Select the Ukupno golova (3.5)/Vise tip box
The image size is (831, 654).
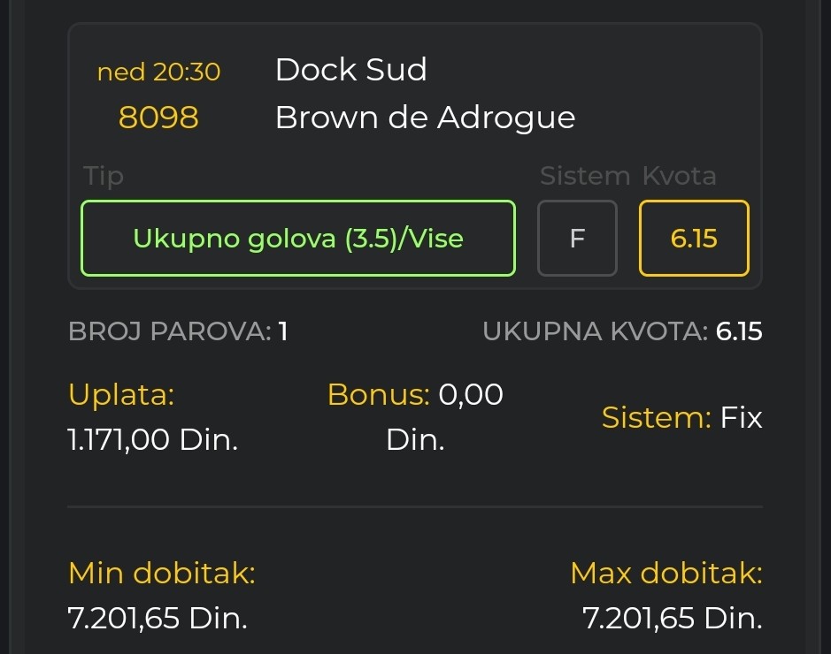298,238
